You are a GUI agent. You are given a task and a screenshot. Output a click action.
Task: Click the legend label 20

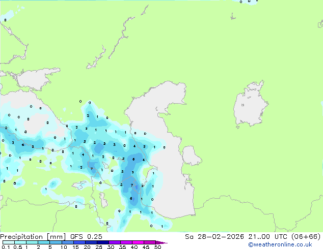pos(87,247)
